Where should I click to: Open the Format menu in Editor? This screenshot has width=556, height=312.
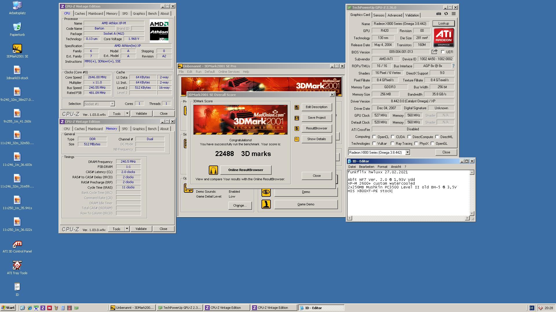(x=382, y=167)
